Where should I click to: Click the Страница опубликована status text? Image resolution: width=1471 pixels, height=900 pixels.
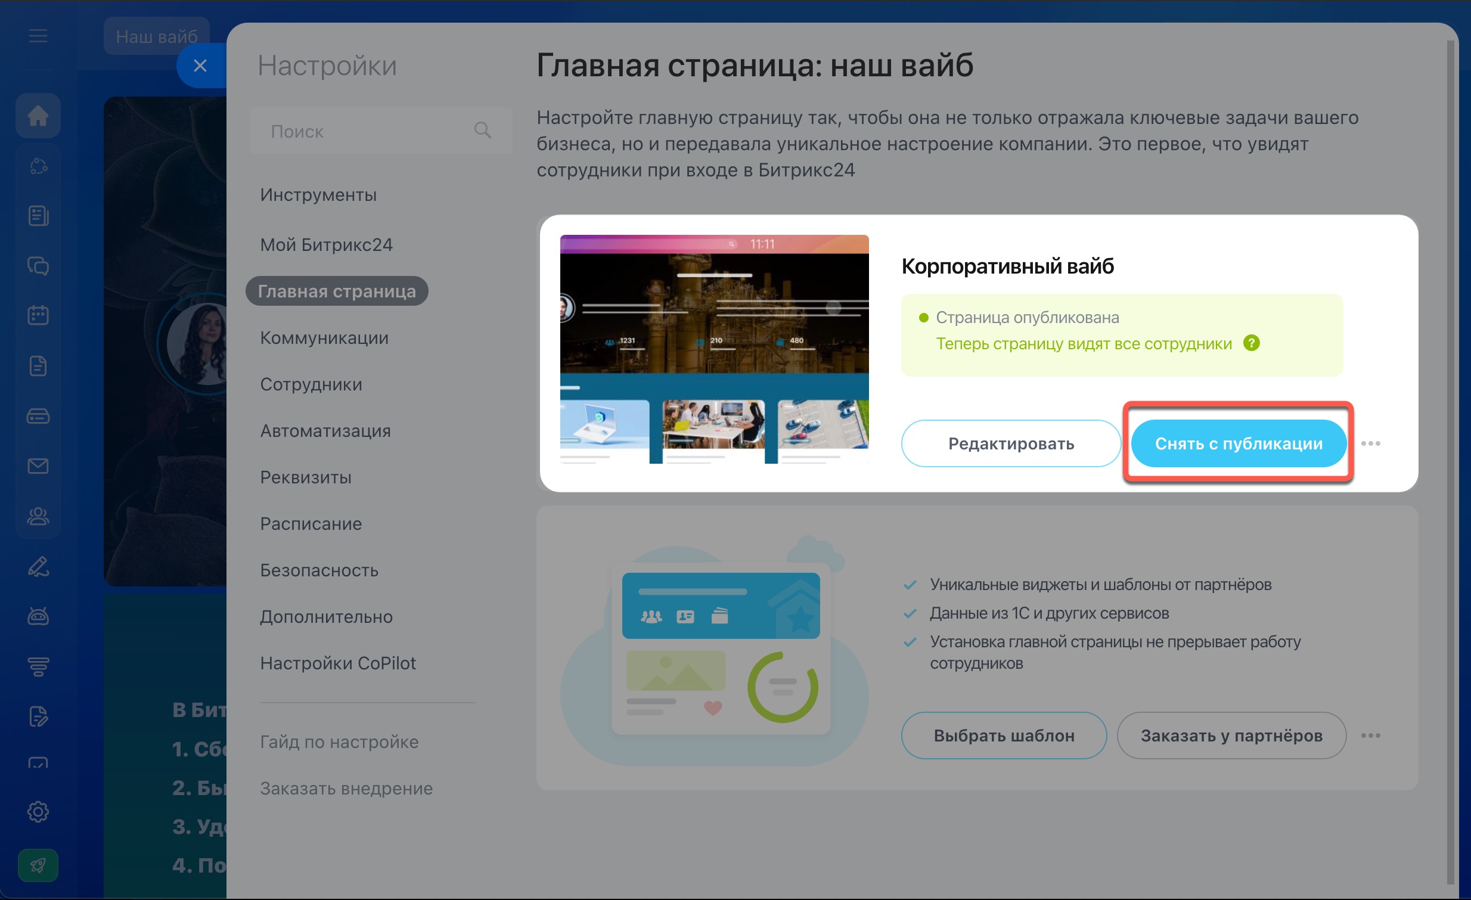[1027, 318]
